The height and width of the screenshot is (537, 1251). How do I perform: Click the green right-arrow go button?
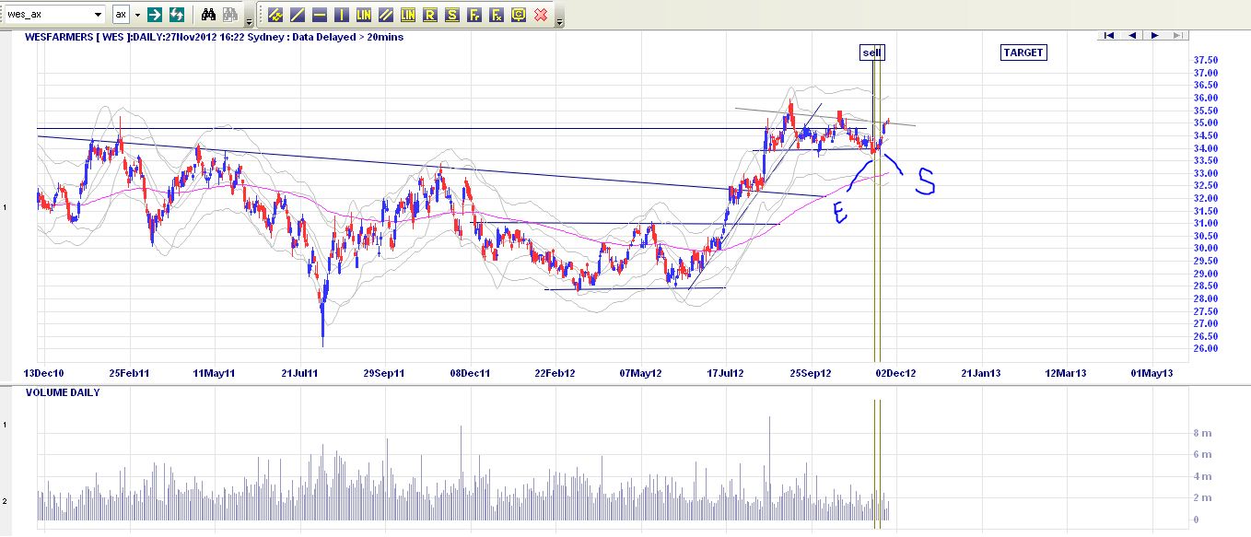pos(155,15)
